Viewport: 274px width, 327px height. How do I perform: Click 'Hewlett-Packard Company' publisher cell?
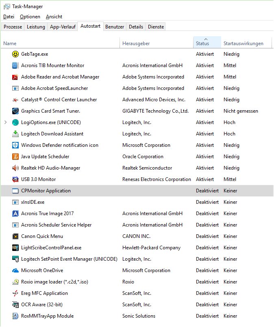tap(151, 248)
